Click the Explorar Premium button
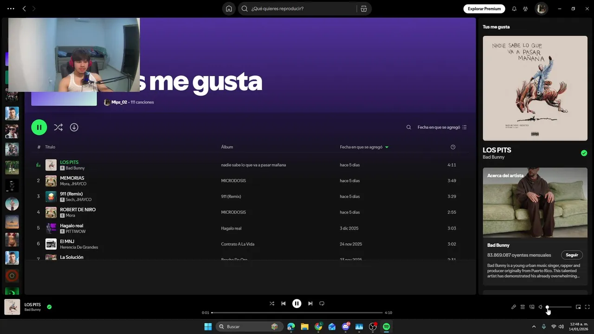 pos(484,8)
